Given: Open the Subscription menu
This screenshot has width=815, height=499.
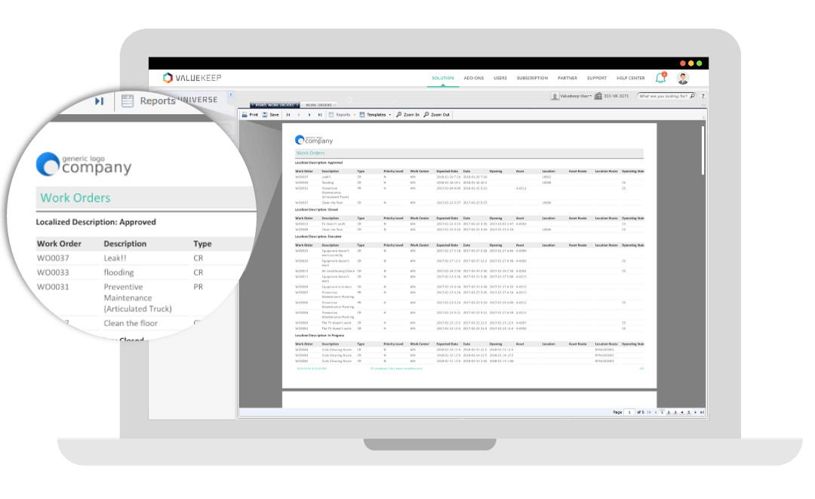Looking at the screenshot, I should [x=532, y=78].
